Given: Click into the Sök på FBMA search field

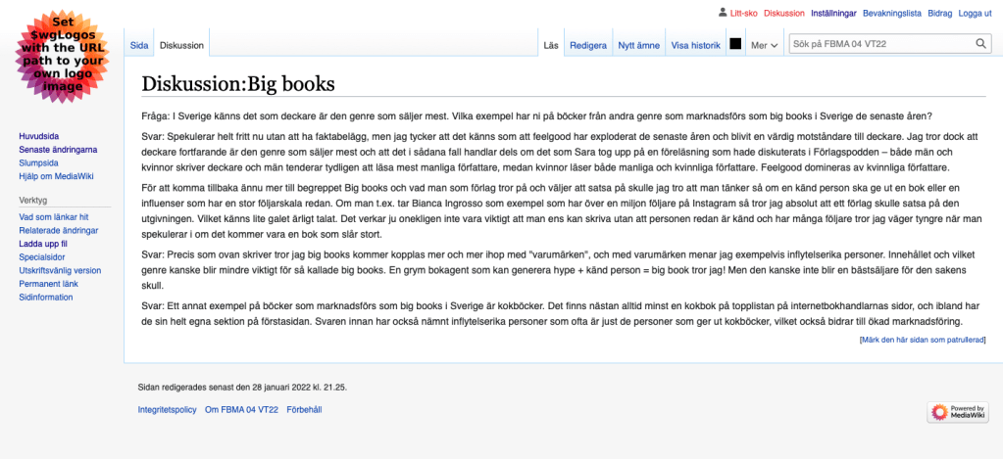Looking at the screenshot, I should (x=880, y=44).
